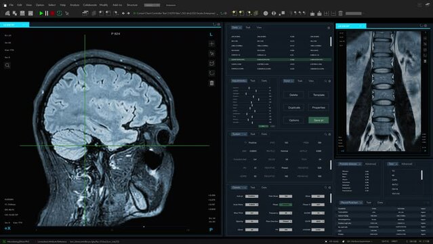Open Advanced tab beside Pixel distance dropdown
Viewport: 433px width, 244px height.
pyautogui.click(x=371, y=164)
